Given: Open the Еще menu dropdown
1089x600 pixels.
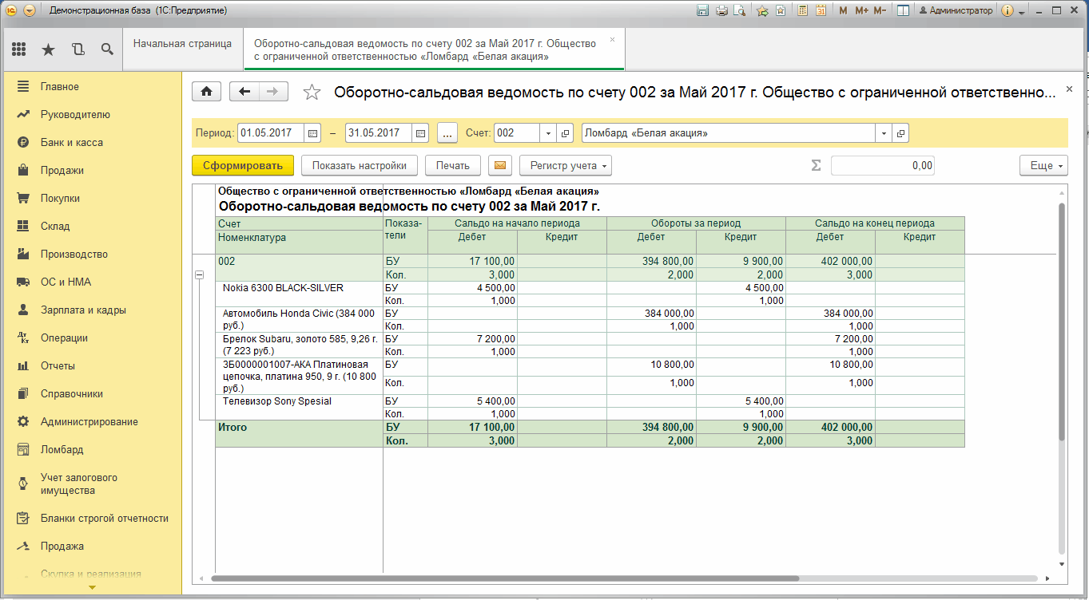Looking at the screenshot, I should (1043, 166).
